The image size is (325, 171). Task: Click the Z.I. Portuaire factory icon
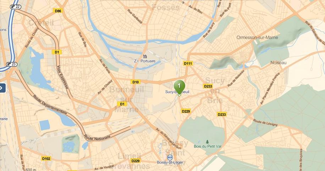point(145,56)
